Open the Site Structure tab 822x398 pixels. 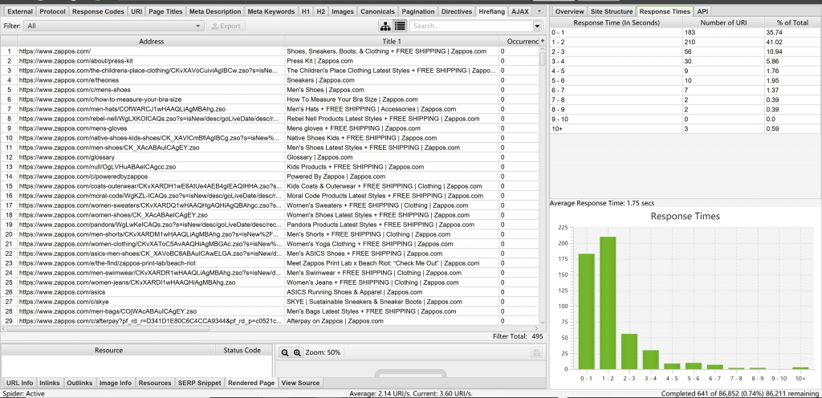[611, 11]
